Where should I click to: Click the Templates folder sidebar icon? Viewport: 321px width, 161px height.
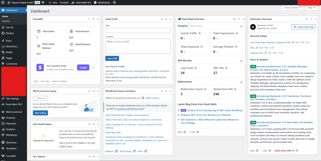tap(3, 148)
